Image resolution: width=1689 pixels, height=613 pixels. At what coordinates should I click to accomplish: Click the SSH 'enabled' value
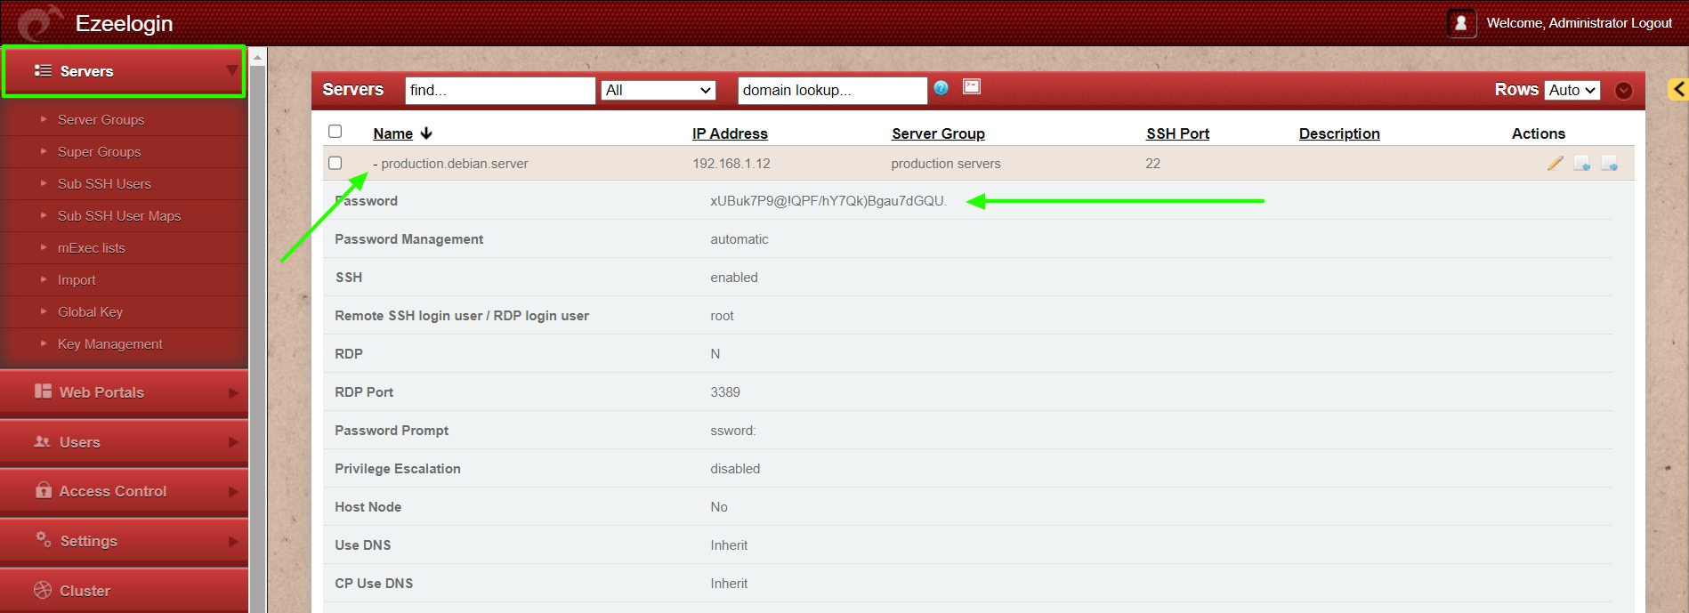tap(734, 278)
